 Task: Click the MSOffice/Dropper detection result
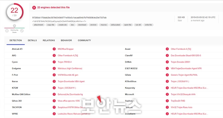click(x=66, y=49)
